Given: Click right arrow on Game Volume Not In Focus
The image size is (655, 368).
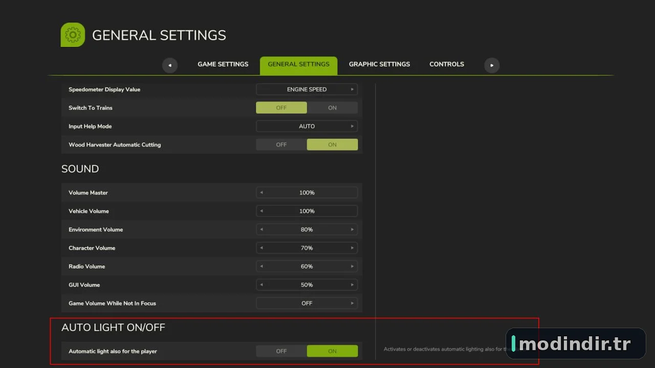Looking at the screenshot, I should (x=352, y=303).
